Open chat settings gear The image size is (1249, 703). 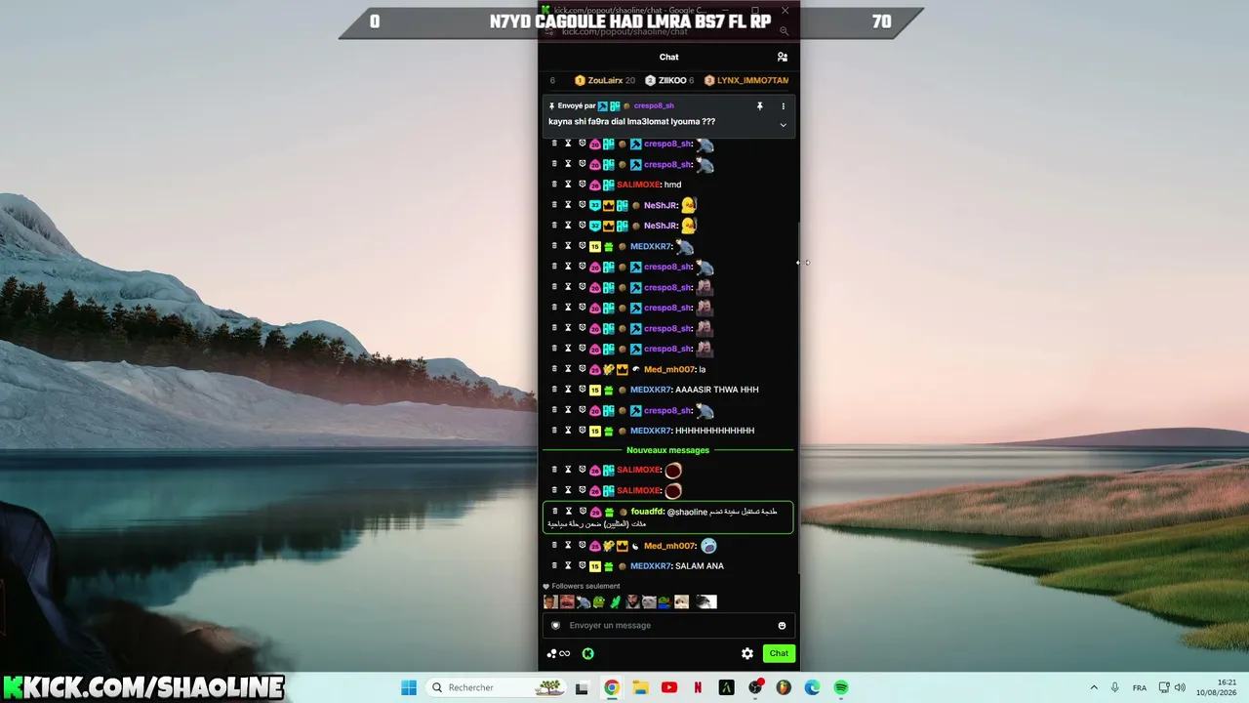pos(747,653)
